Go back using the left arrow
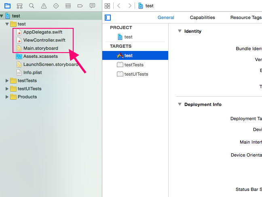The width and height of the screenshot is (262, 197). [x=119, y=6]
